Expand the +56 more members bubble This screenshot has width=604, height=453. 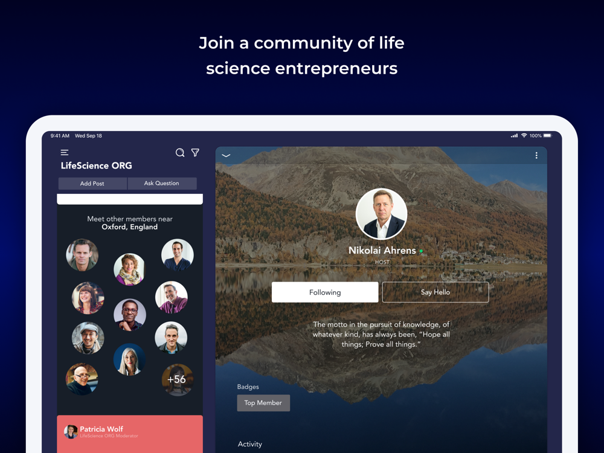(177, 379)
